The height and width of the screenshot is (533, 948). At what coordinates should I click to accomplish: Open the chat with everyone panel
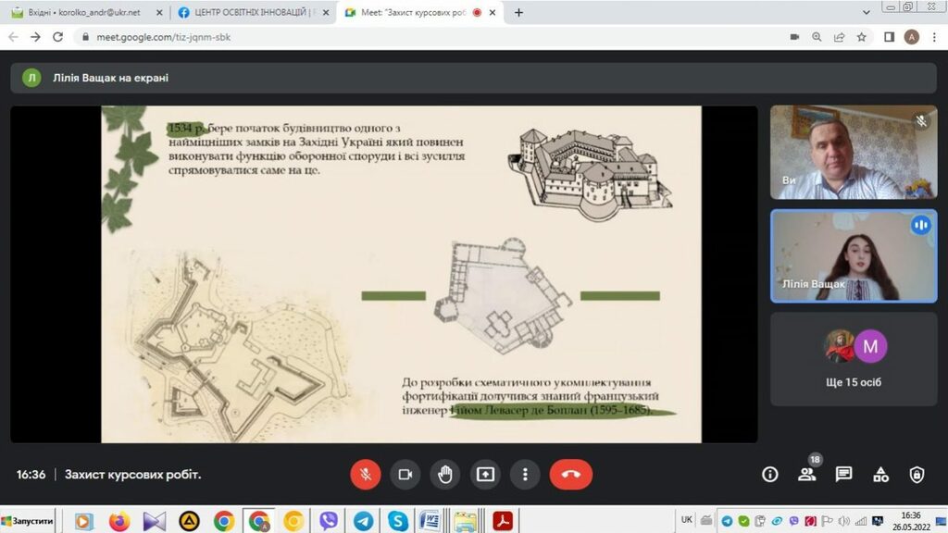pos(843,475)
